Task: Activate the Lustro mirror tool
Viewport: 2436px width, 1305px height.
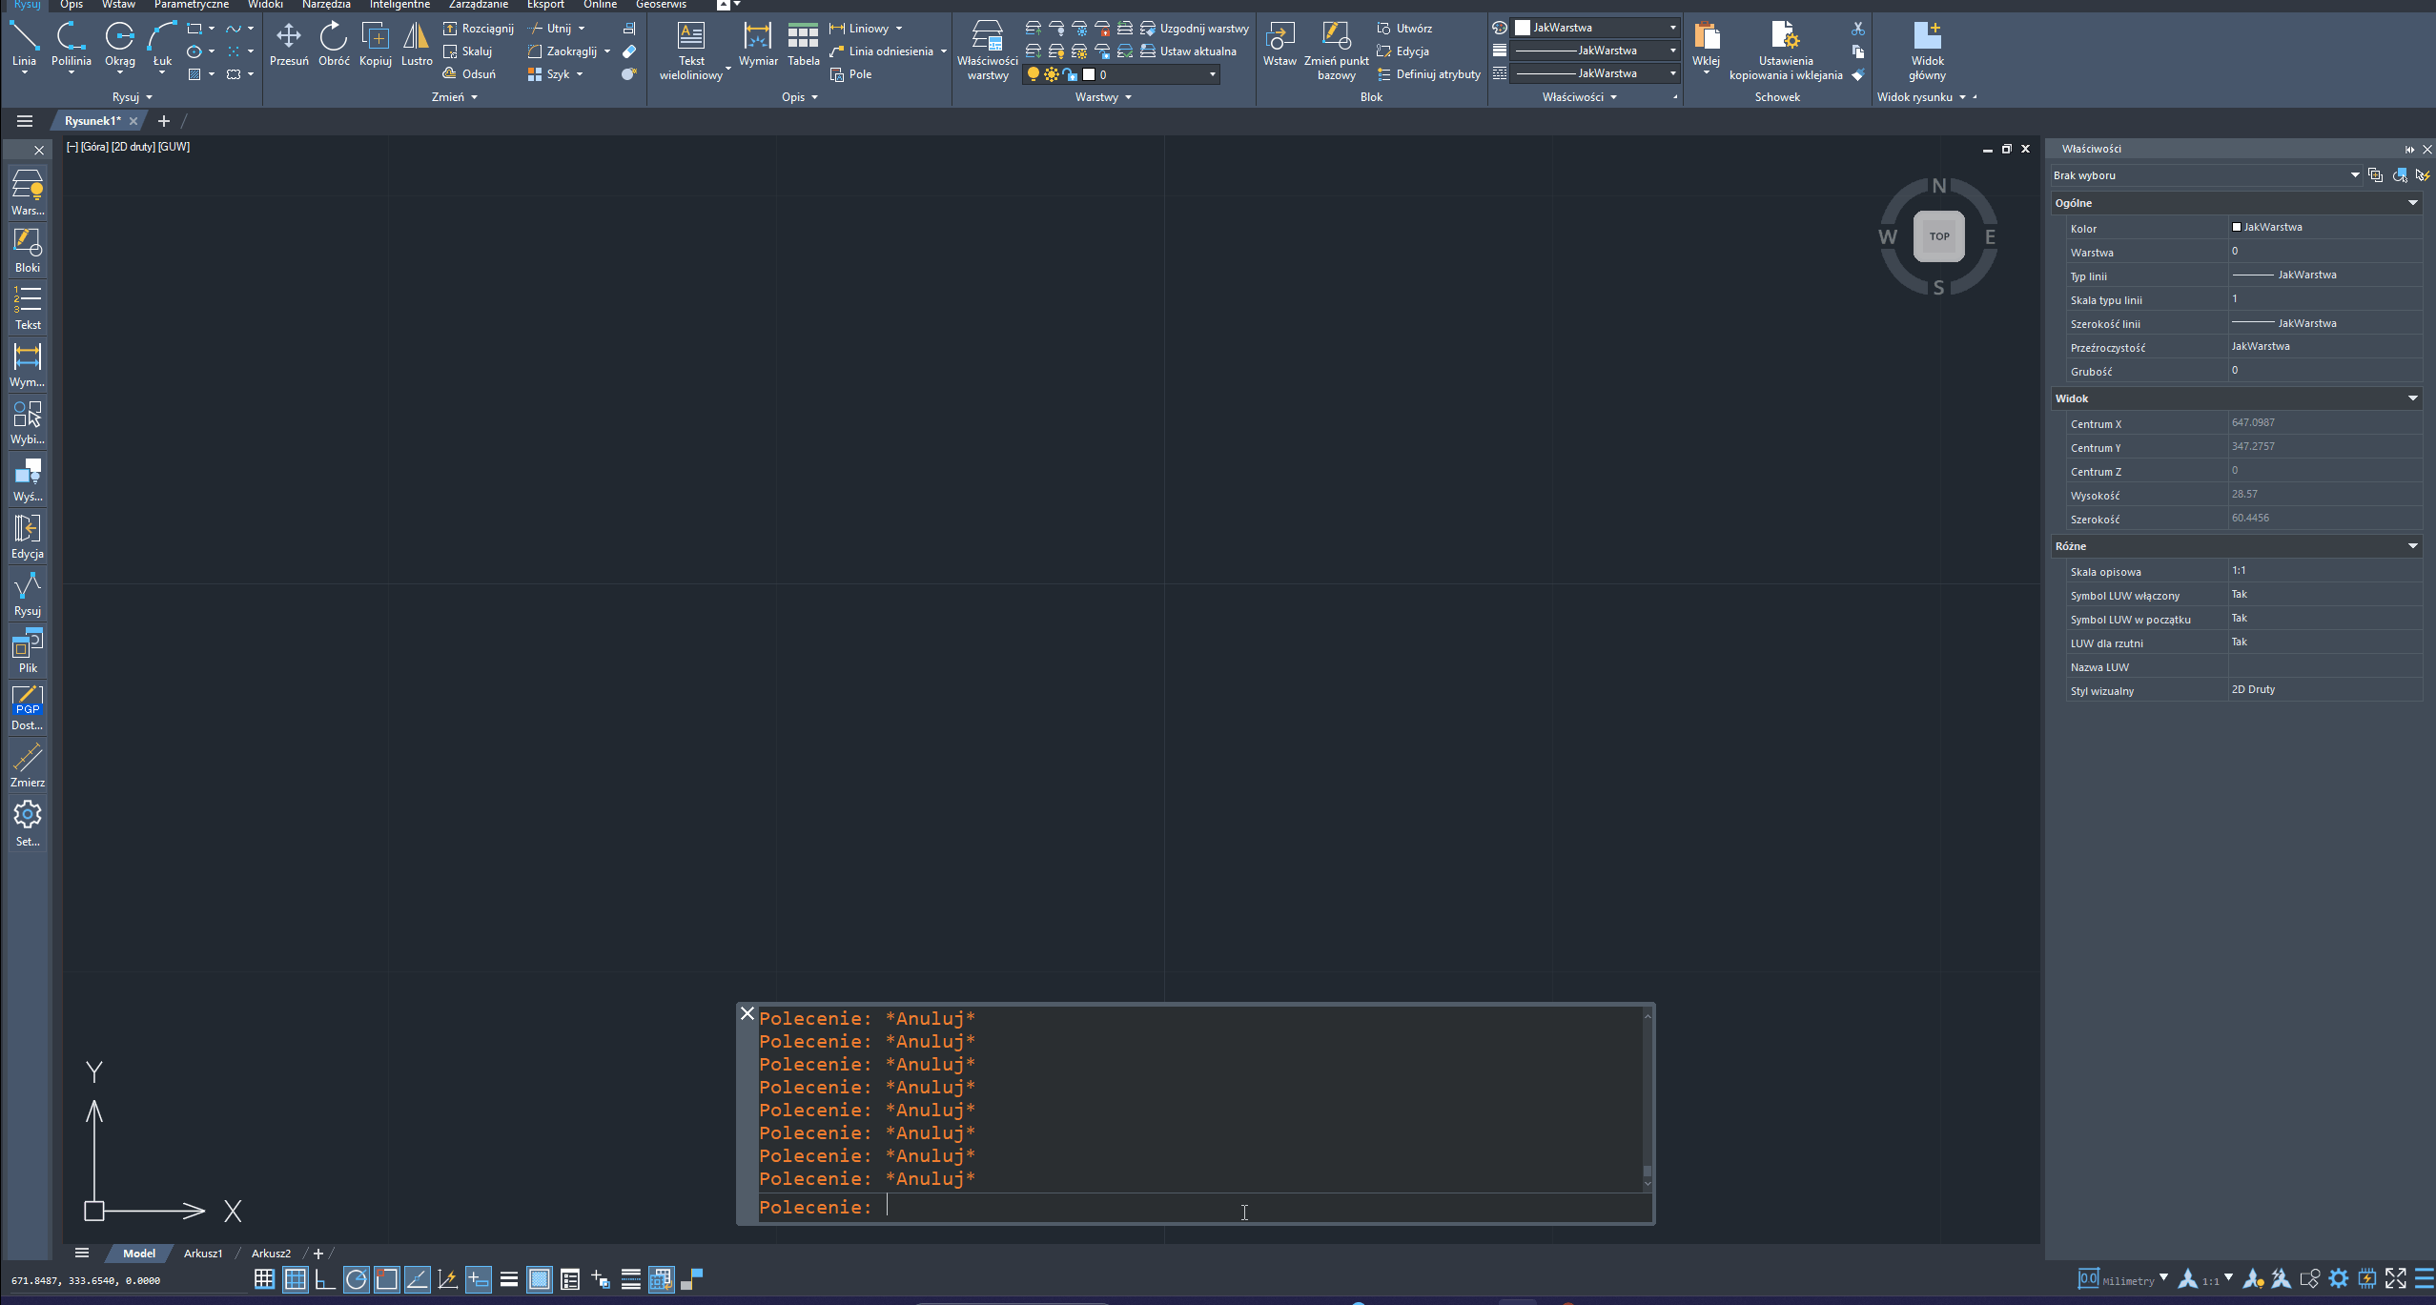Action: (x=417, y=44)
